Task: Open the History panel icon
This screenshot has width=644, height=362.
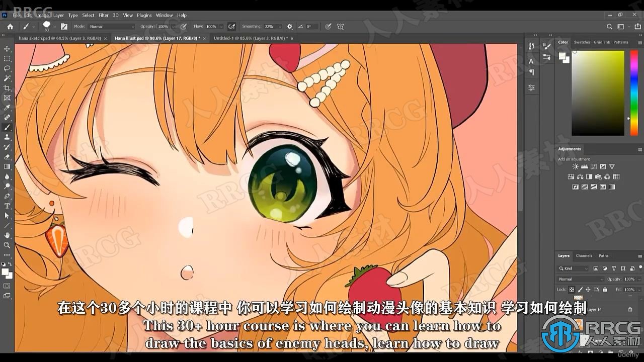Action: [532, 46]
